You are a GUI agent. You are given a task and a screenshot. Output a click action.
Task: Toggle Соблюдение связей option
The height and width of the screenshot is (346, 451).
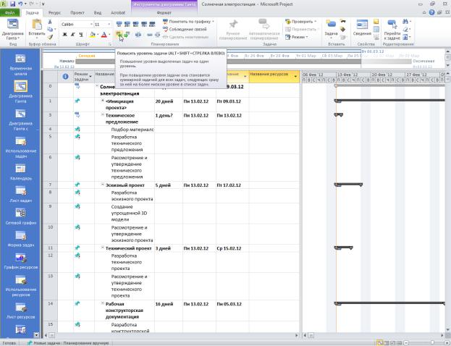tap(185, 30)
